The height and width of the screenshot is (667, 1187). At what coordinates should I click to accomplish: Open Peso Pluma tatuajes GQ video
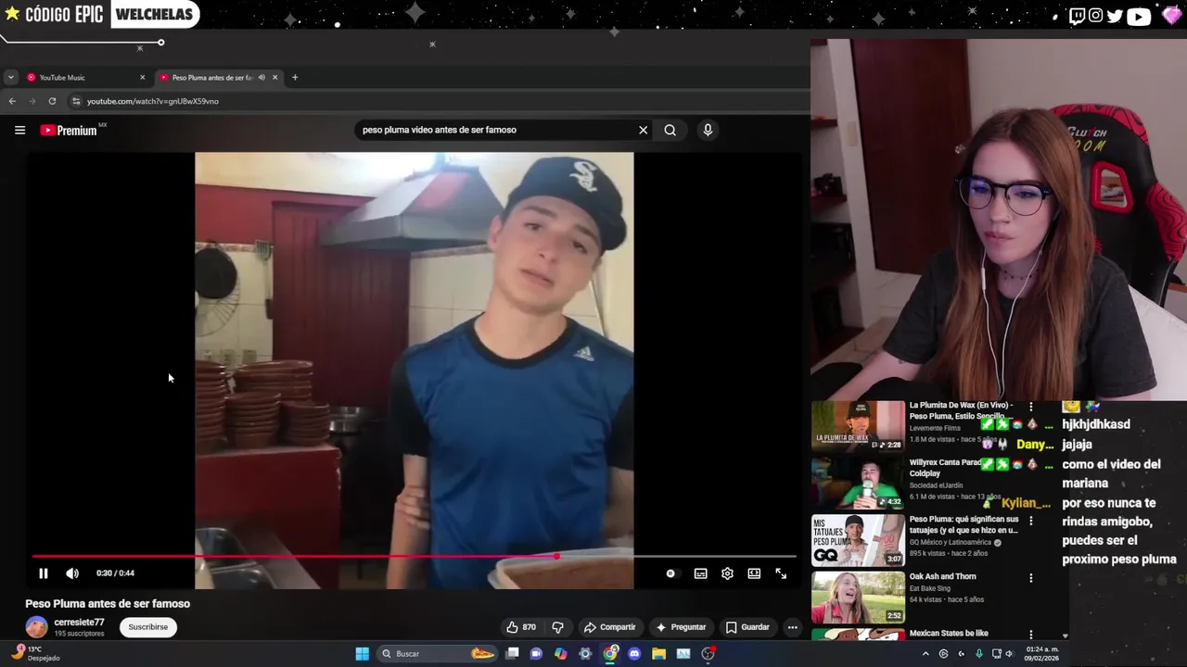coord(858,540)
